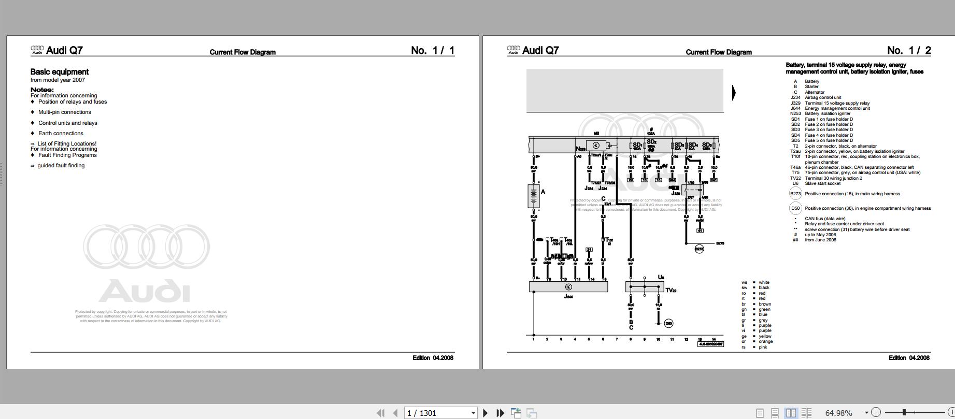Click 'Control units and relays' text
955x419 pixels.
pos(67,123)
